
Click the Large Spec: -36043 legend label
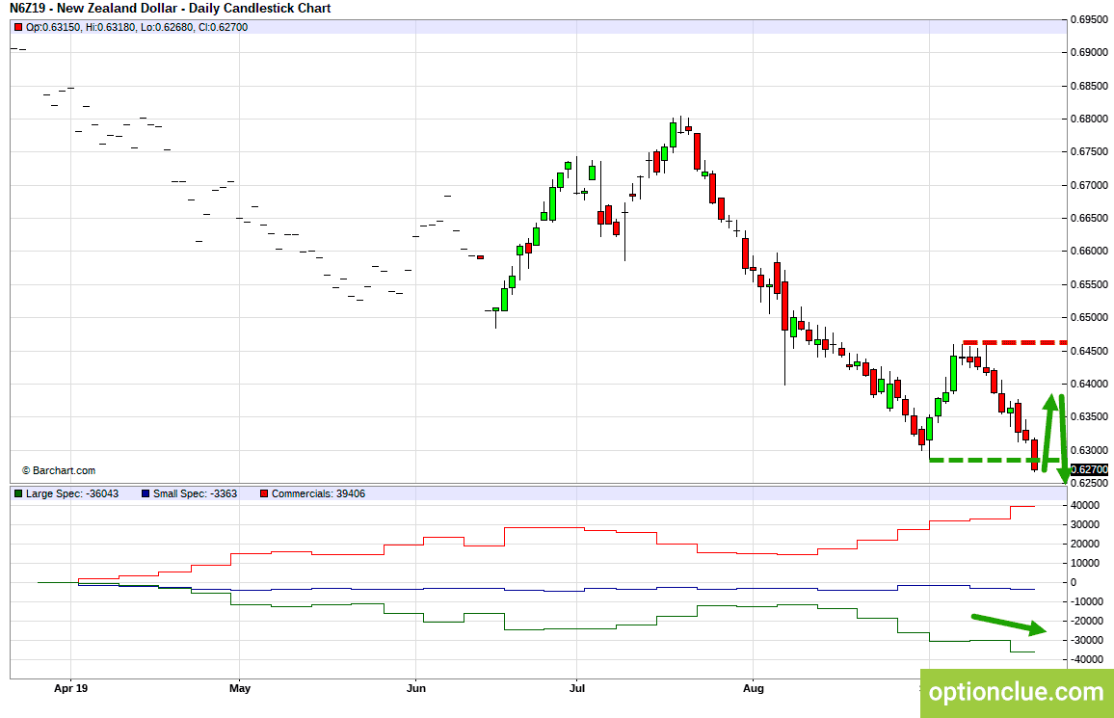[x=72, y=493]
